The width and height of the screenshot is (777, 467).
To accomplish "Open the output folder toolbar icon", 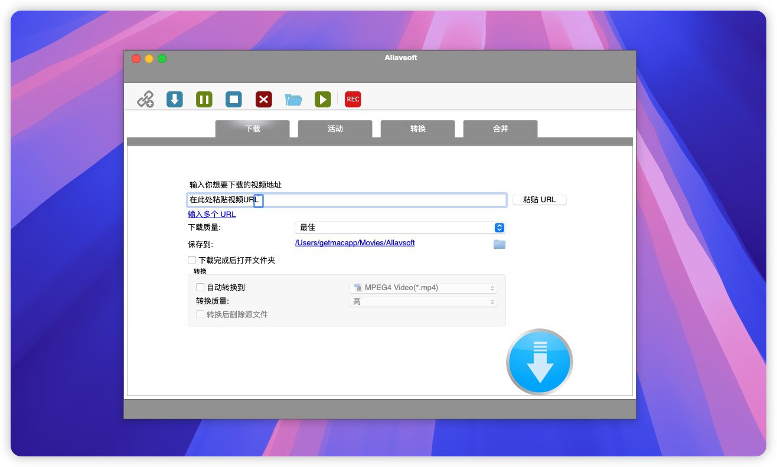I will 293,99.
